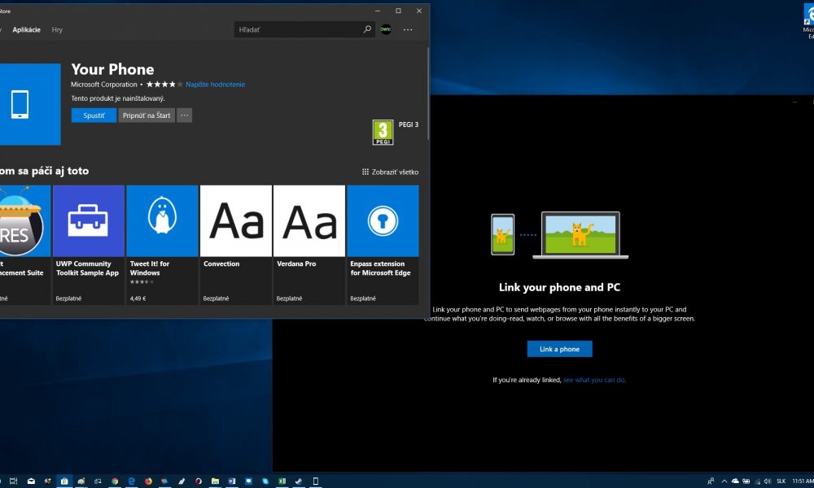814x488 pixels.
Task: Click the Spustiť button
Action: click(x=94, y=115)
